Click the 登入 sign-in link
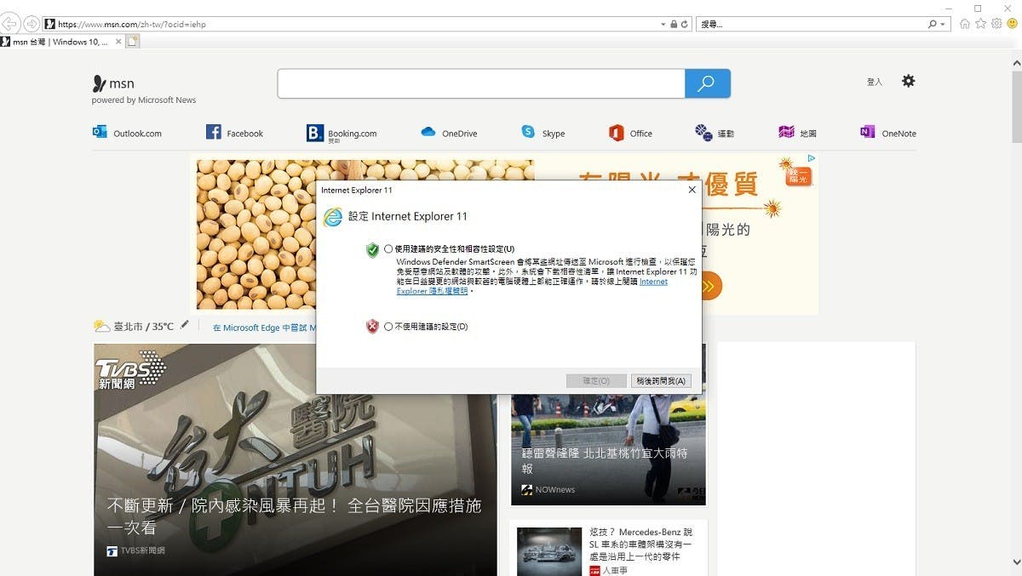The image size is (1022, 576). click(x=874, y=83)
